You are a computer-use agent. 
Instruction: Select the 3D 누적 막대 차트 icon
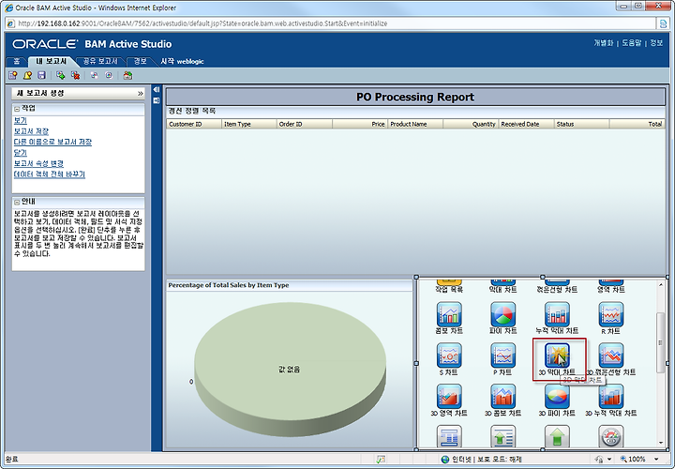point(611,396)
